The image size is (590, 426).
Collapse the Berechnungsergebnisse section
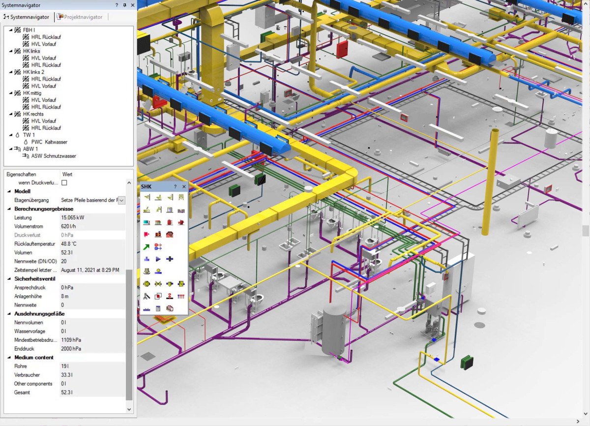pos(9,209)
